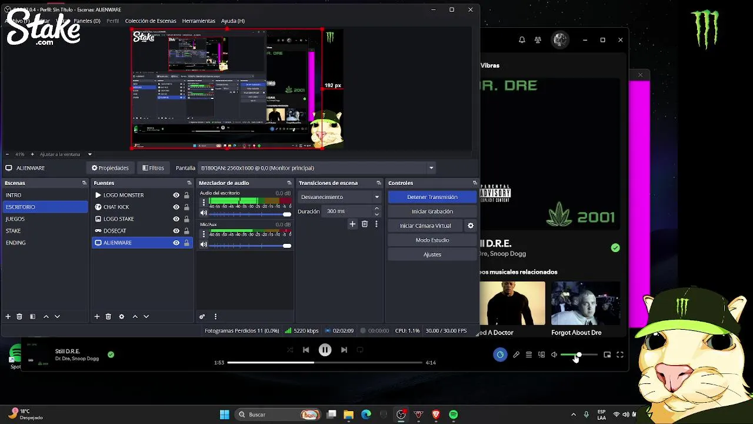Screen dimensions: 753x424
Task: Remove selected source with trash icon
Action: [x=108, y=316]
